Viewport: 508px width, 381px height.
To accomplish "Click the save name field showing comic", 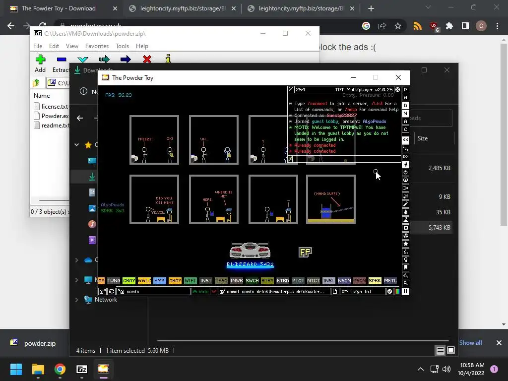I will pos(153,292).
